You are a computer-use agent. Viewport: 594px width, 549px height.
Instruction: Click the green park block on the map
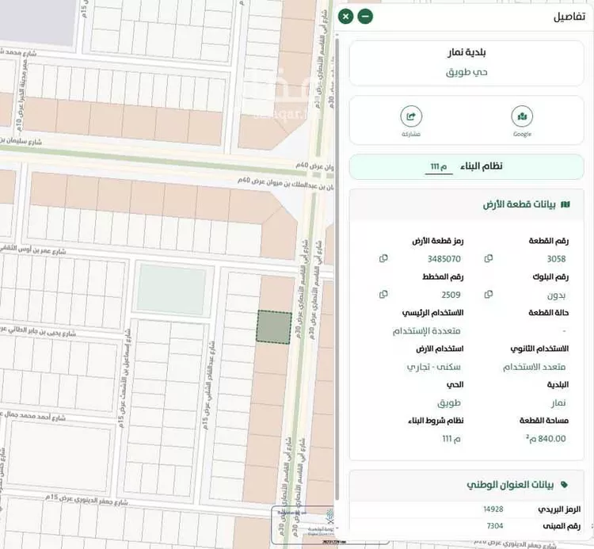click(x=171, y=288)
